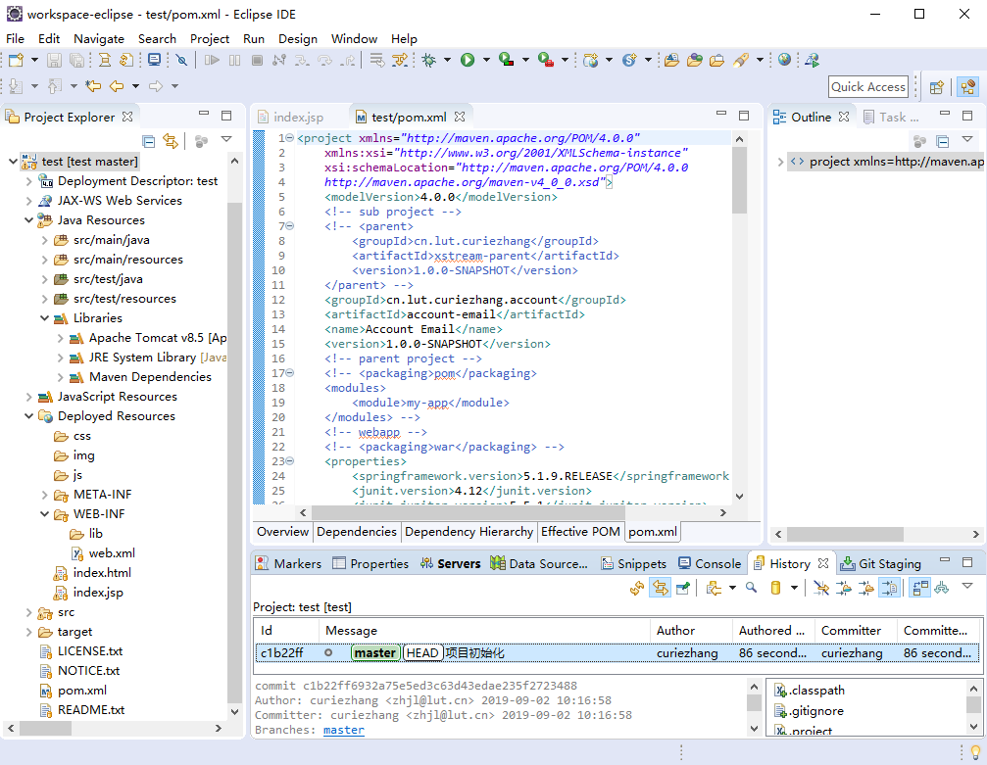Toggle Skip All Breakpoints in the toolbar
The height and width of the screenshot is (765, 987).
(x=181, y=60)
